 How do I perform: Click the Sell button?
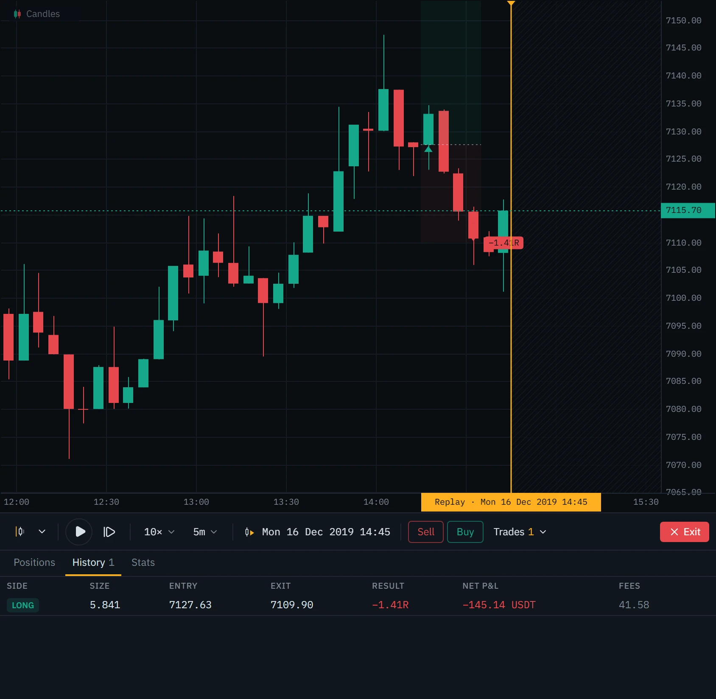pos(425,532)
